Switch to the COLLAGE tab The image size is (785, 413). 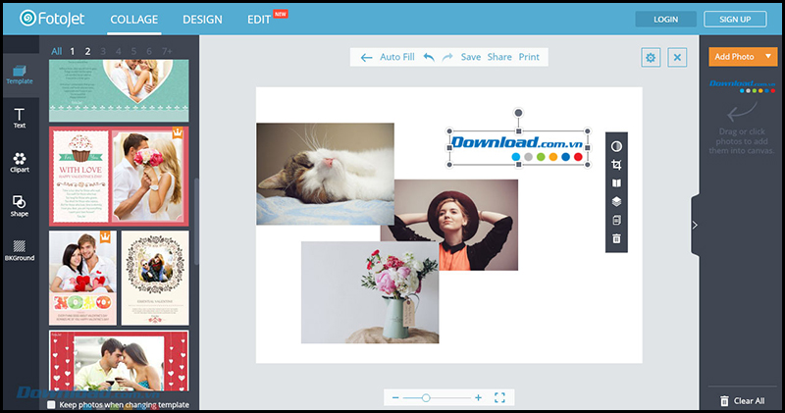134,20
